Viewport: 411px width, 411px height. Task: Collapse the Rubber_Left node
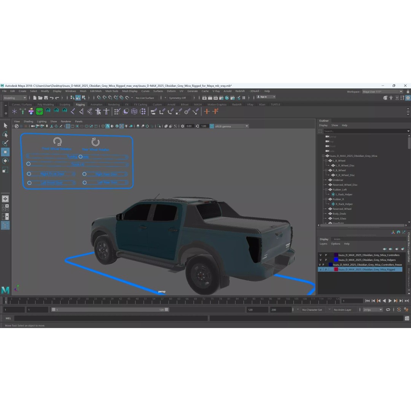[326, 190]
